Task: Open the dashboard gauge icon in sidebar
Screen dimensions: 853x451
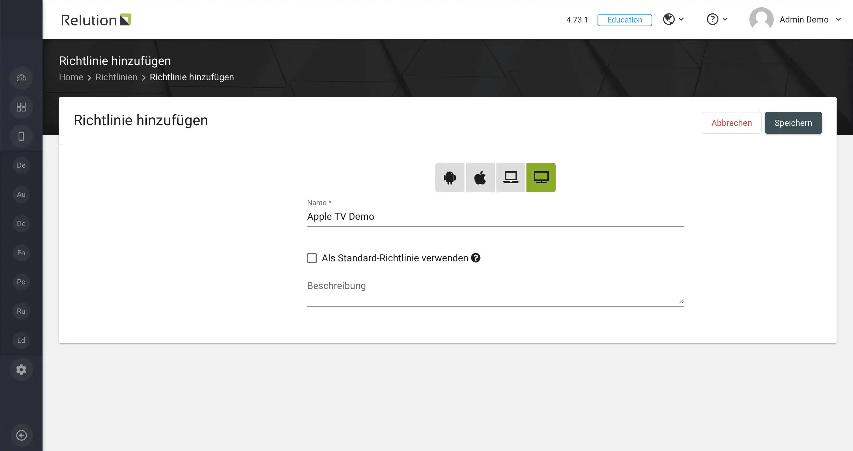Action: click(x=21, y=78)
